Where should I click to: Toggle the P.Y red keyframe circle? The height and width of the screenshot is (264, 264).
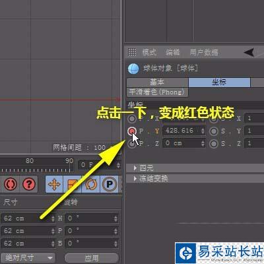point(132,131)
